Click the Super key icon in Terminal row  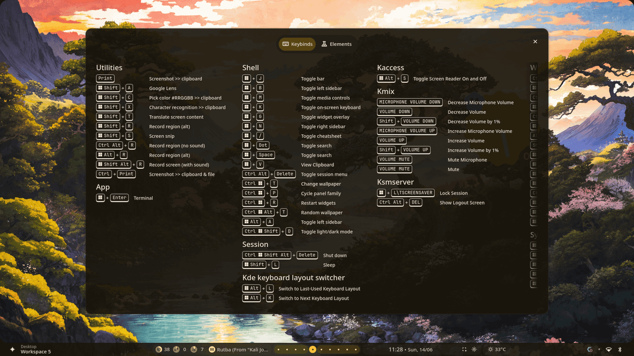[100, 198]
